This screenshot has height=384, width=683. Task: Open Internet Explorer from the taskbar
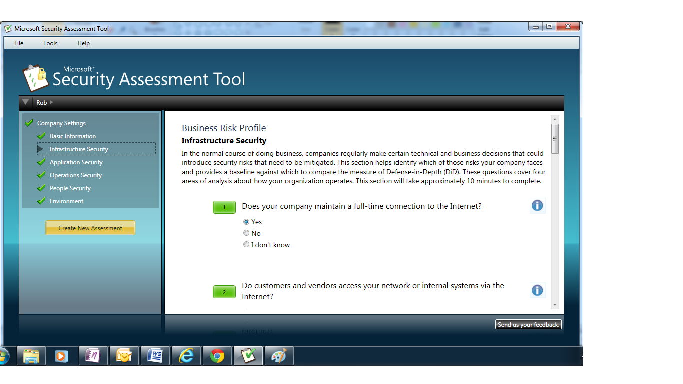point(186,356)
